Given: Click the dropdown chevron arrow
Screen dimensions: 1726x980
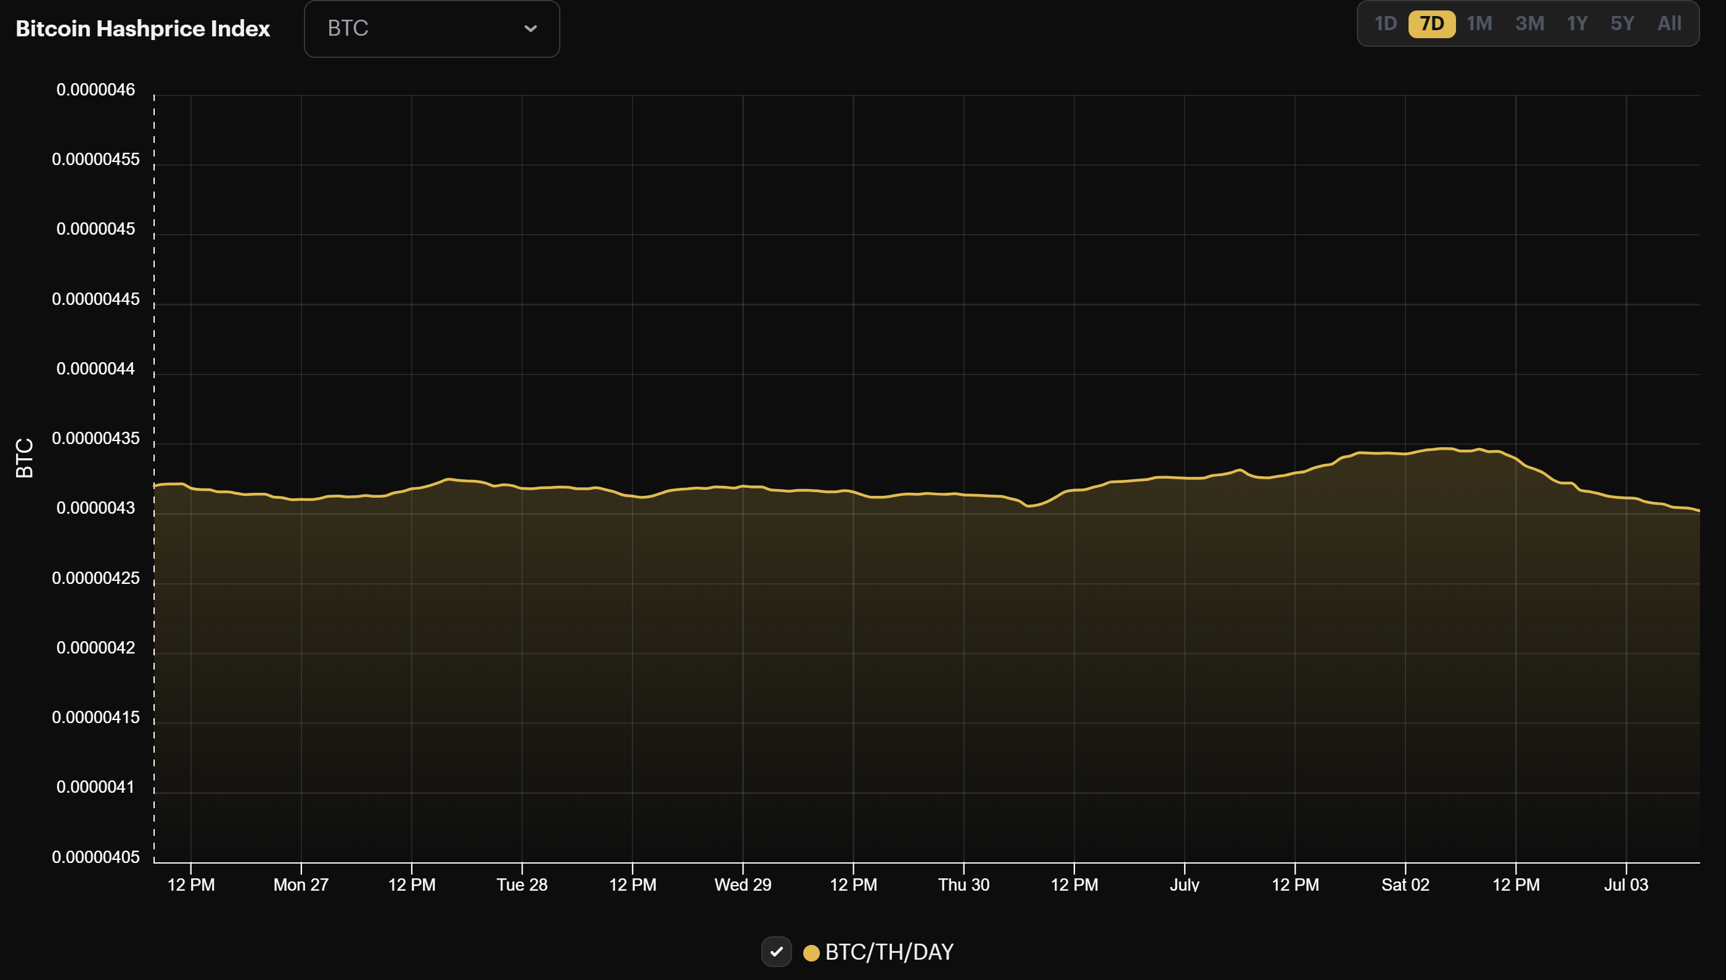Looking at the screenshot, I should (x=531, y=29).
